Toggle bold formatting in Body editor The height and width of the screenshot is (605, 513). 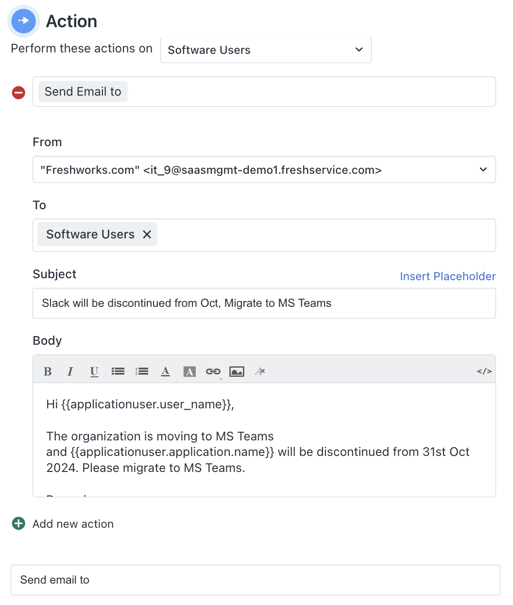point(48,371)
